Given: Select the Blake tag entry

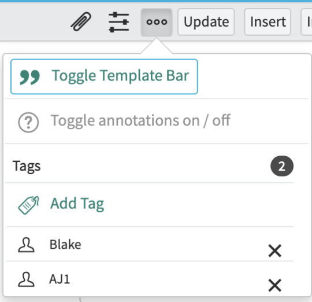Looking at the screenshot, I should 149,245.
